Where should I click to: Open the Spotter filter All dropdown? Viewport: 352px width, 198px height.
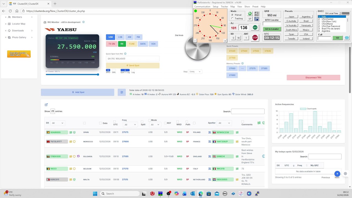[x=224, y=123]
